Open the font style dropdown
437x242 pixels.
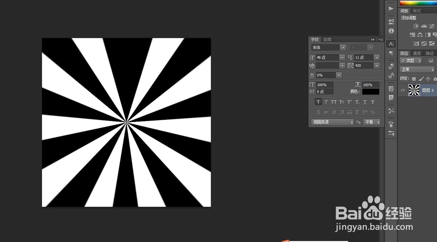[x=371, y=48]
